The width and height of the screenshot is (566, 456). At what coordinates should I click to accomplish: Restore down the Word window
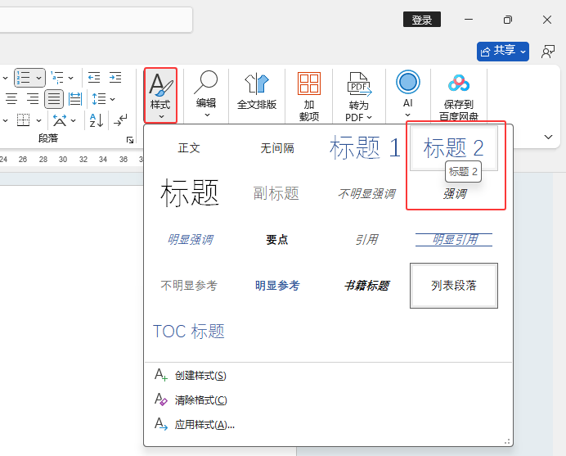[x=508, y=20]
